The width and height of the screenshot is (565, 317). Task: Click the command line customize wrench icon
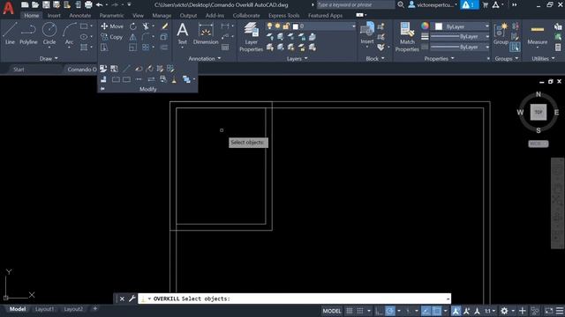click(x=132, y=299)
